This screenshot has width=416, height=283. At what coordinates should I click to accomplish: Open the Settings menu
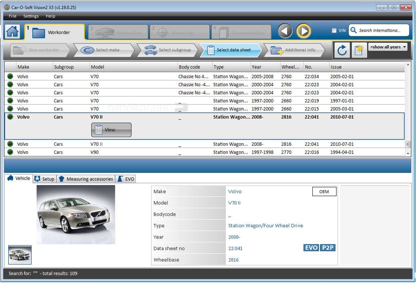coord(31,16)
